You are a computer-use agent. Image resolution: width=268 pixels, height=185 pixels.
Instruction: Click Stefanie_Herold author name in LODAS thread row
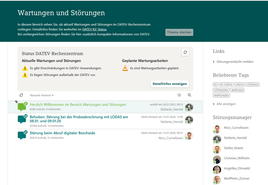pyautogui.click(x=172, y=122)
